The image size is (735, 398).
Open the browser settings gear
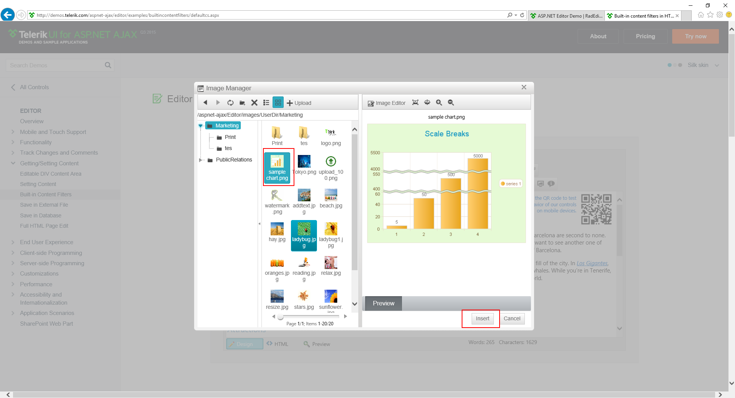[720, 15]
